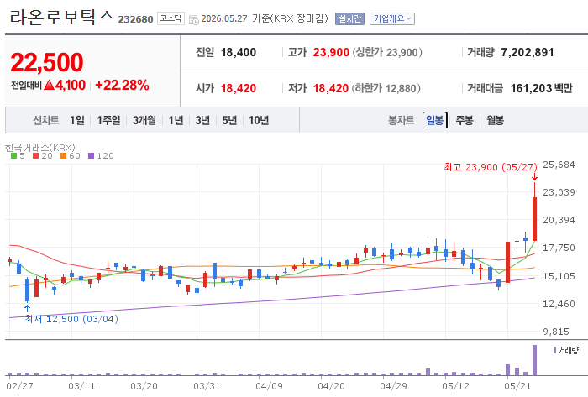
Task: Click the 하한가 12,880 lower limit text
Action: click(386, 88)
